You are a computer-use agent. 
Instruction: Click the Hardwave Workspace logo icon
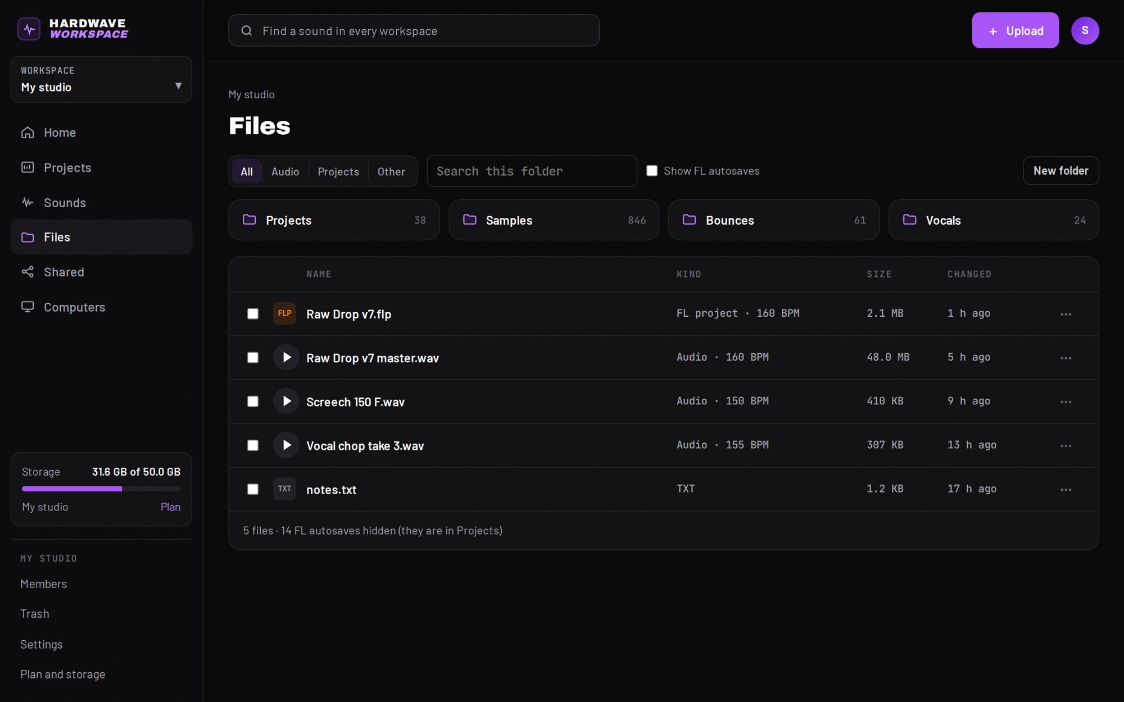(x=29, y=29)
